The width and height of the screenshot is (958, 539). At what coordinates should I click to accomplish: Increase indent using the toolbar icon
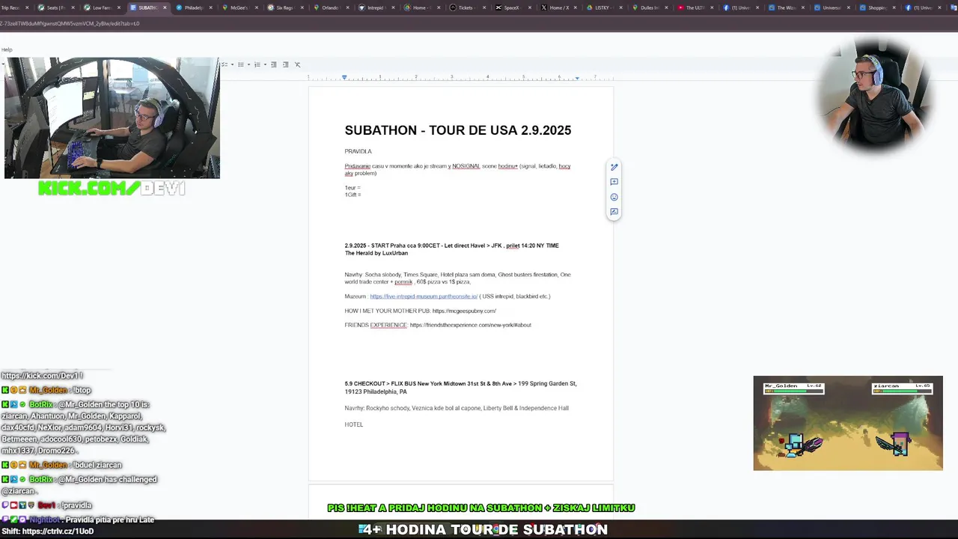pyautogui.click(x=285, y=64)
